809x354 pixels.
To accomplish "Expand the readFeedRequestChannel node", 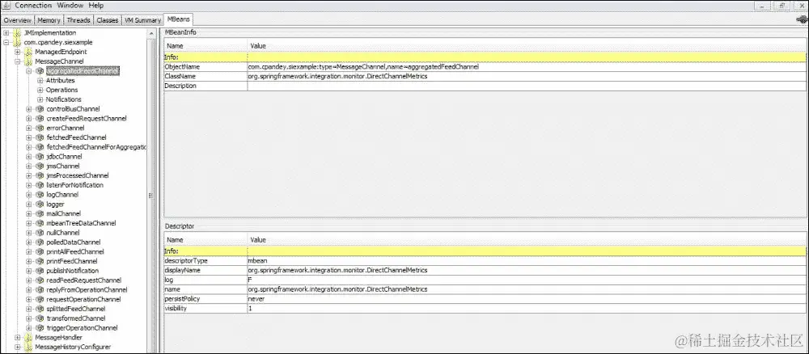I will point(29,280).
